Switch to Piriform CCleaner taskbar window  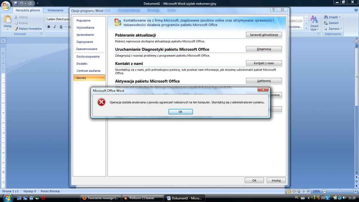click(x=143, y=198)
